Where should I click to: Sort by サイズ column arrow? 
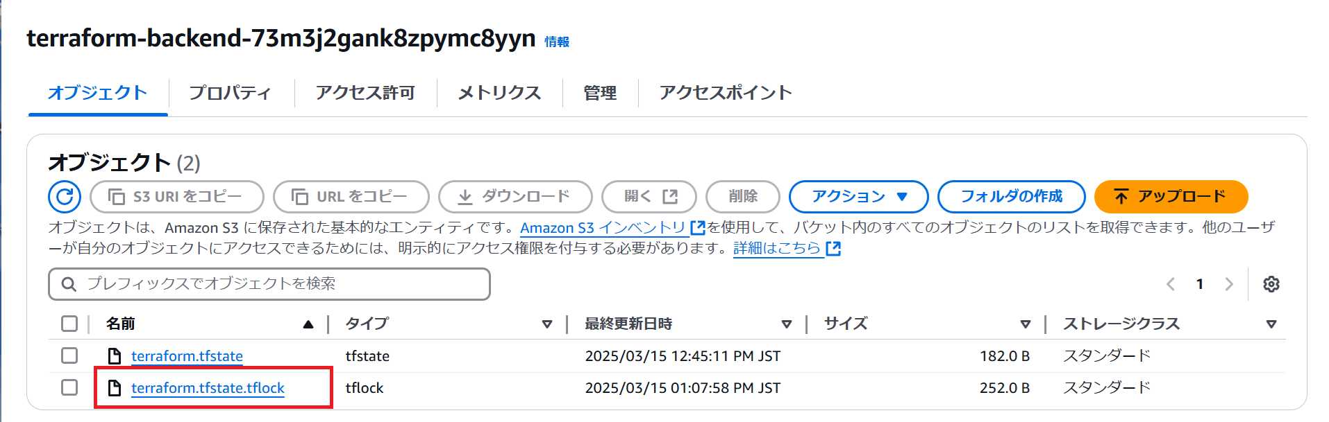click(1026, 324)
